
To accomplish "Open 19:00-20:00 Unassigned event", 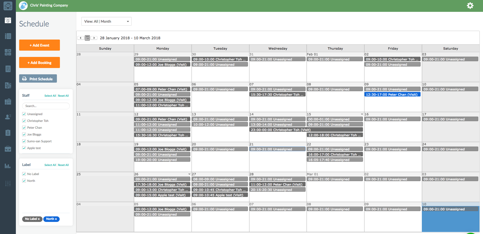I will (x=162, y=160).
